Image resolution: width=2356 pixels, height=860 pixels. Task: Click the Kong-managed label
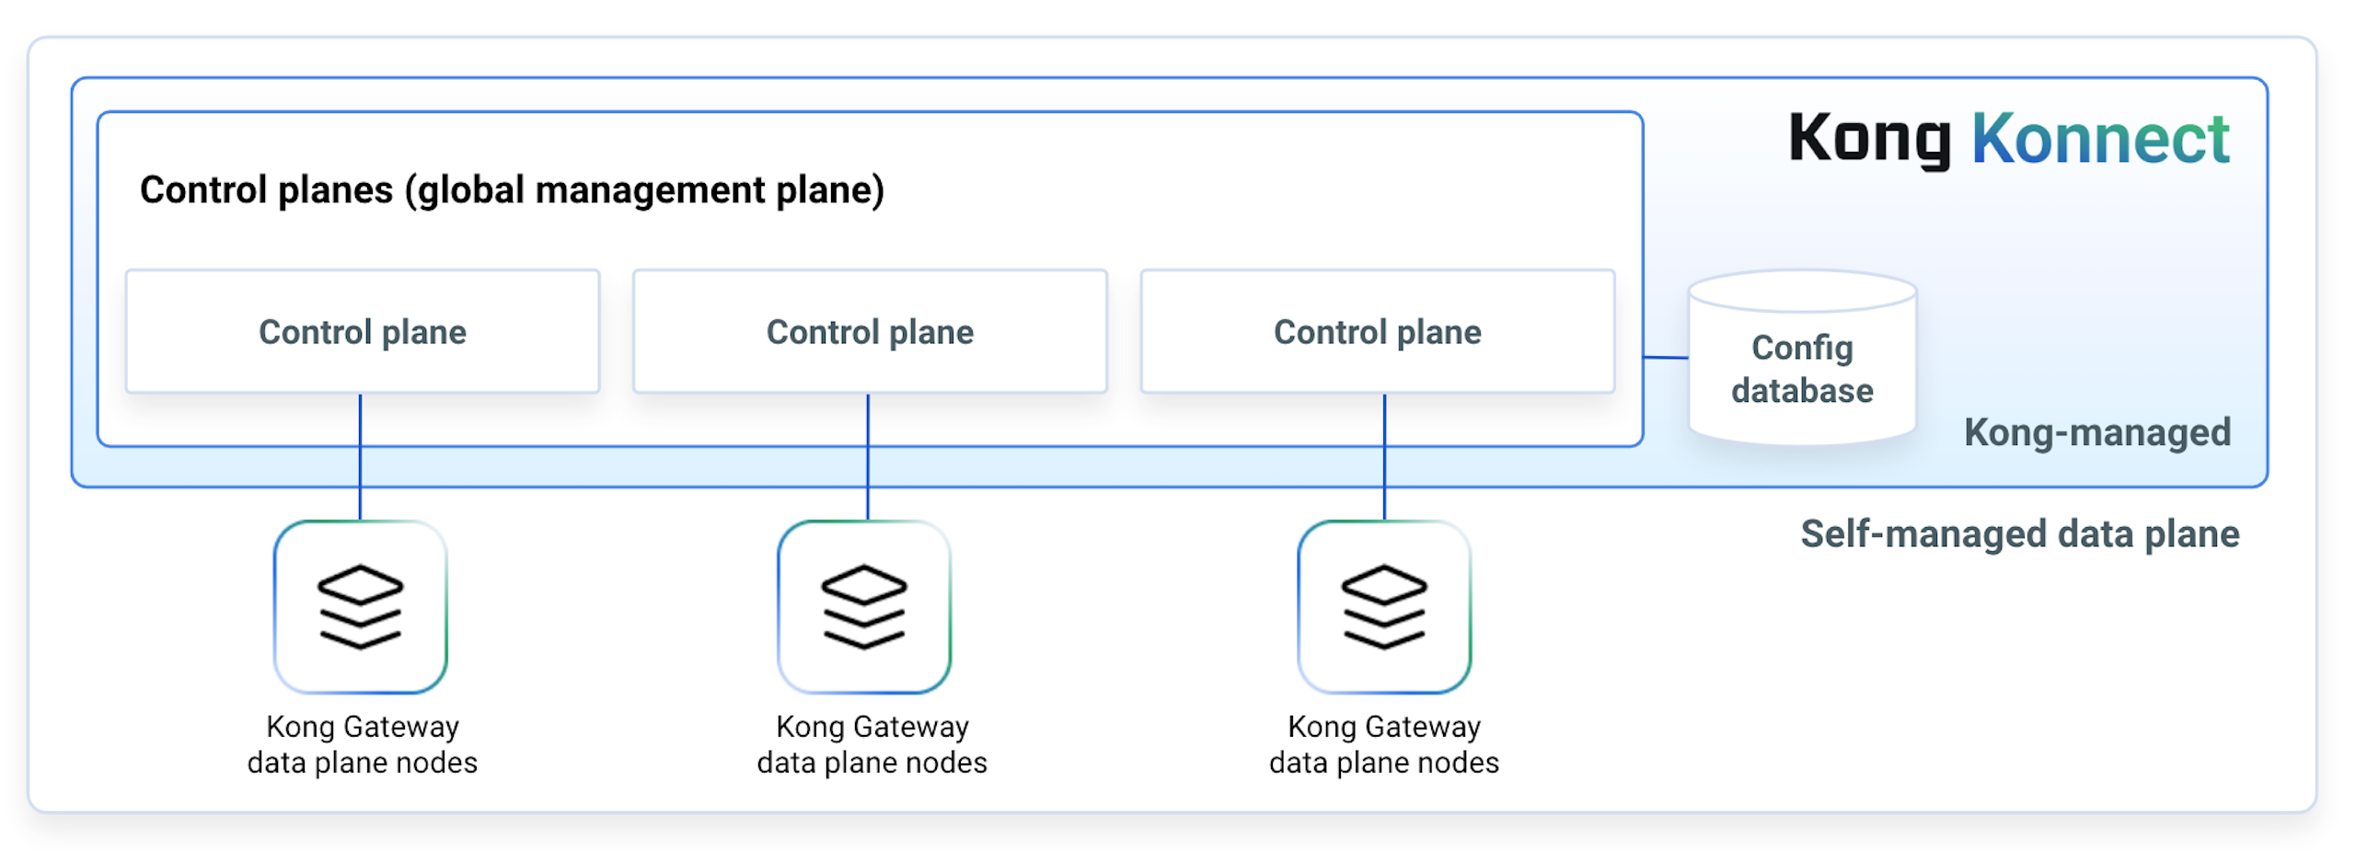point(2096,432)
